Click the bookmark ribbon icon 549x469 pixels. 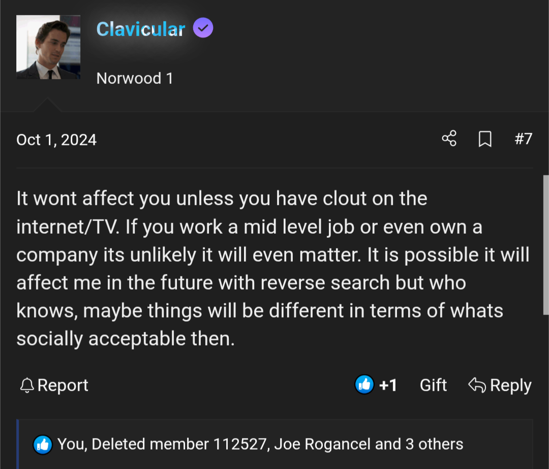click(x=485, y=139)
